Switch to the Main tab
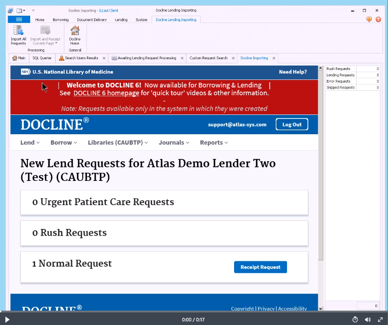The height and width of the screenshot is (325, 388). click(19, 58)
